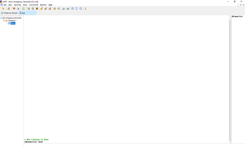Select irchighway Samorite in the treebar
This screenshot has width=245, height=146.
click(13, 18)
